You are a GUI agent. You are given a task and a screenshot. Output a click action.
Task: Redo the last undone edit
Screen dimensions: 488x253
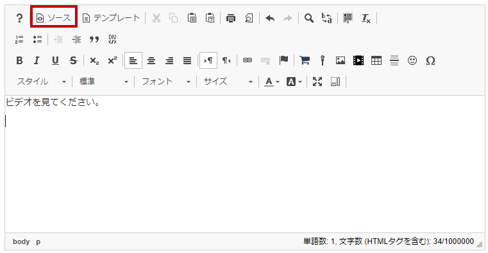coord(288,18)
